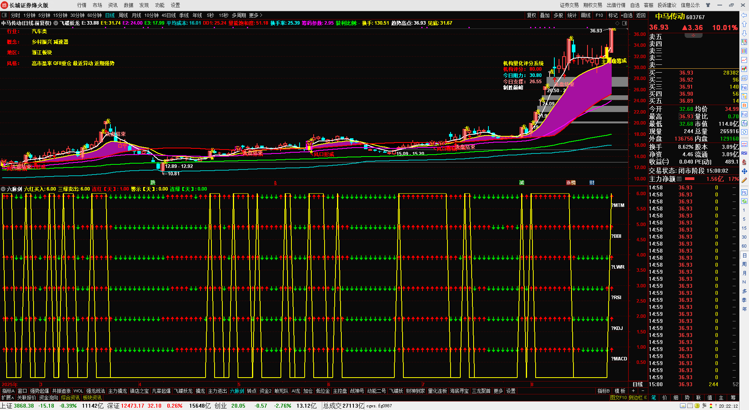Select the 飞碟妖龙 indicator tab
Screen dimensions: 749x410
[x=183, y=391]
